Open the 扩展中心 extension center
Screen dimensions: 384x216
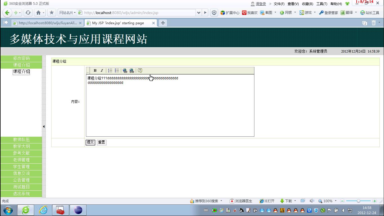230,13
